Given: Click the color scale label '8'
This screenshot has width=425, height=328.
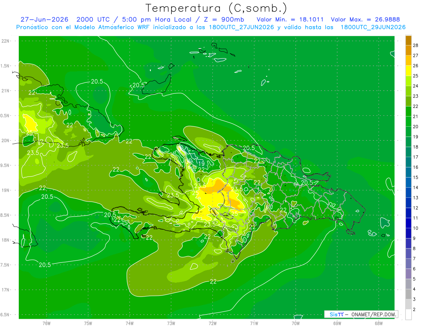Looking at the screenshot, I should (x=414, y=248).
